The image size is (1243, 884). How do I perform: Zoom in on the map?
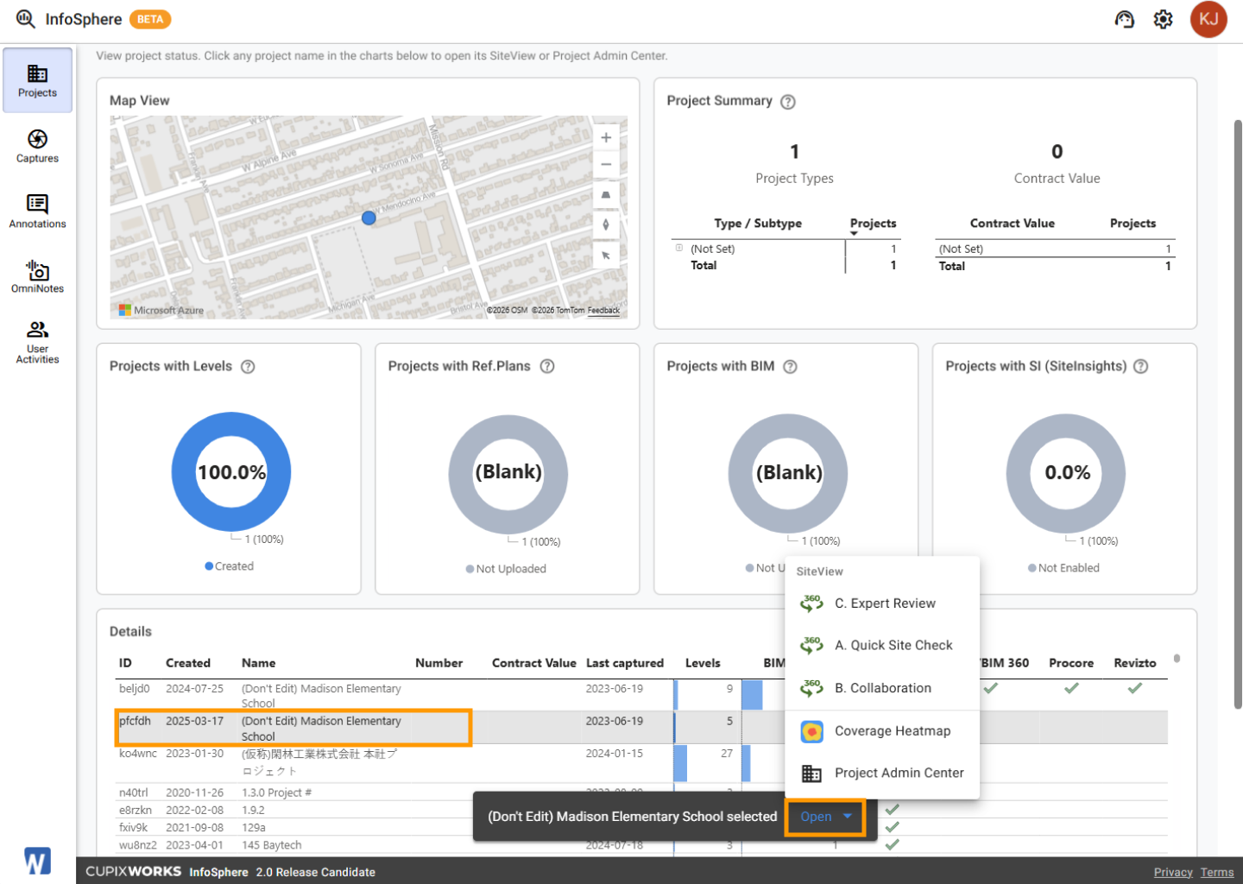606,137
